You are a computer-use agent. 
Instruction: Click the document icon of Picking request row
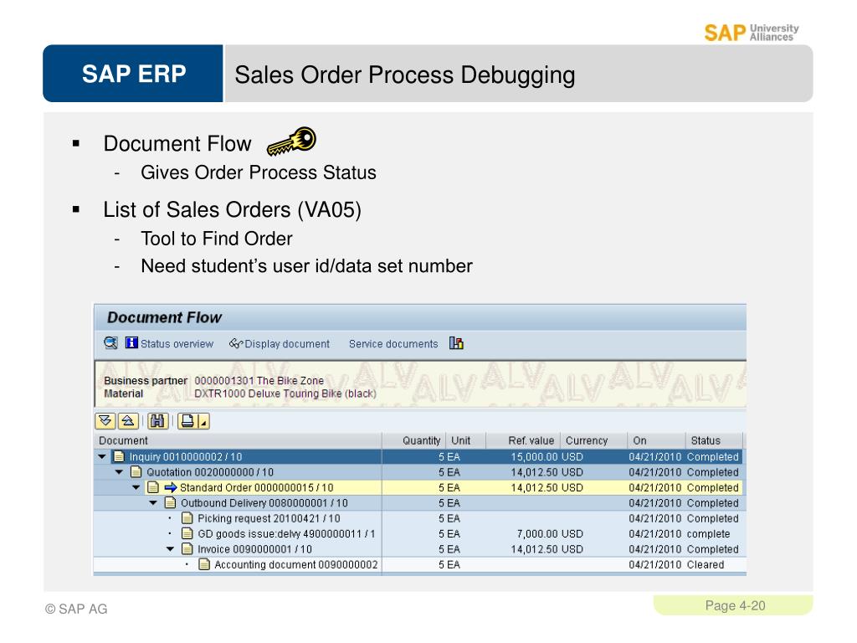click(x=187, y=517)
